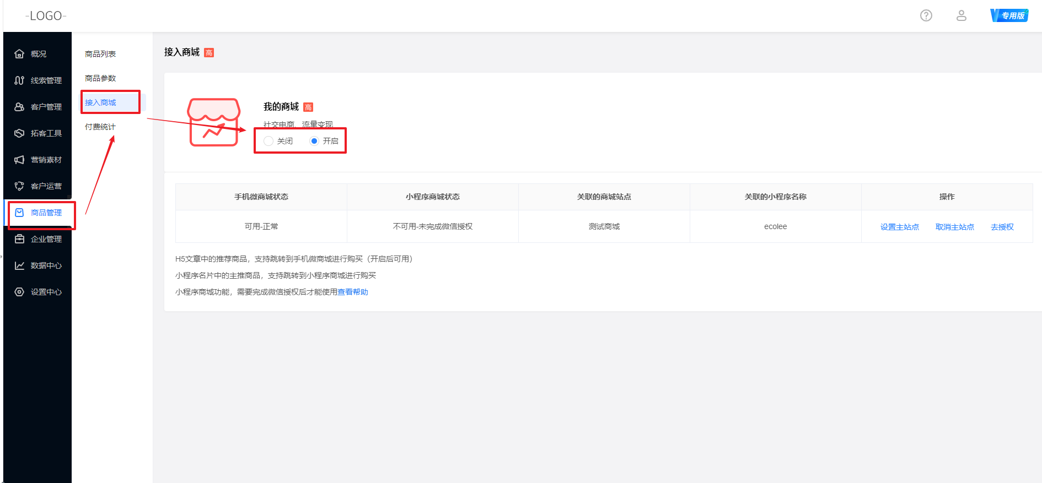The height and width of the screenshot is (483, 1042).
Task: Open 商品参数 submenu item
Action: [x=100, y=78]
